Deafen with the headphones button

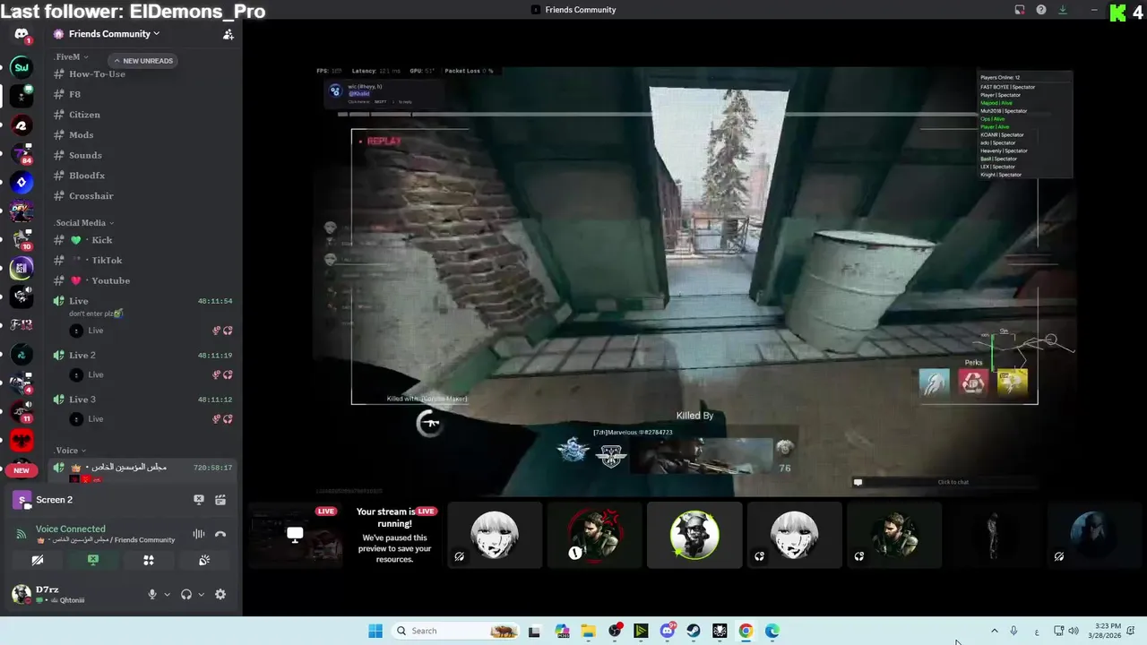coord(186,594)
